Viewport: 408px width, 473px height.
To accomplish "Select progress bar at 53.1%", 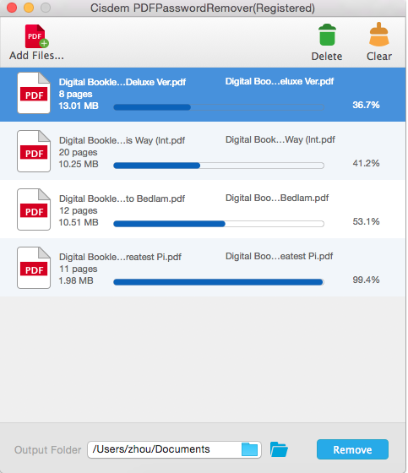I will click(x=219, y=224).
